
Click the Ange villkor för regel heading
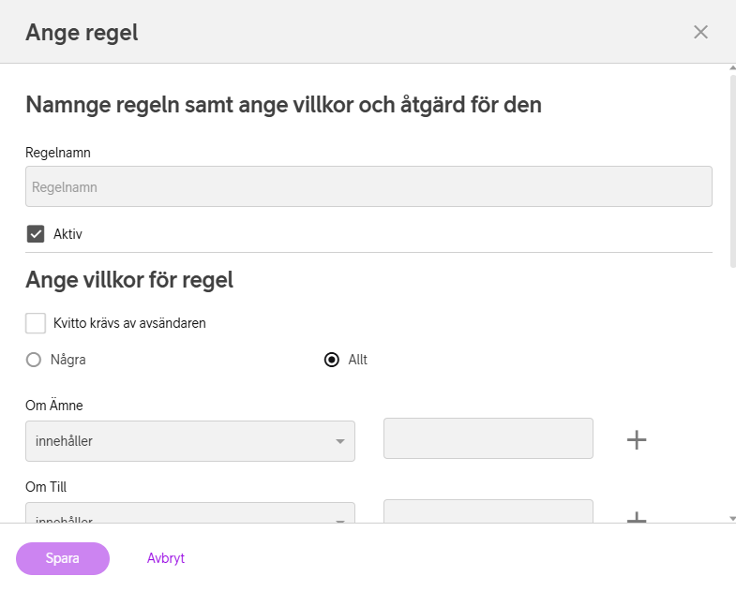point(129,279)
